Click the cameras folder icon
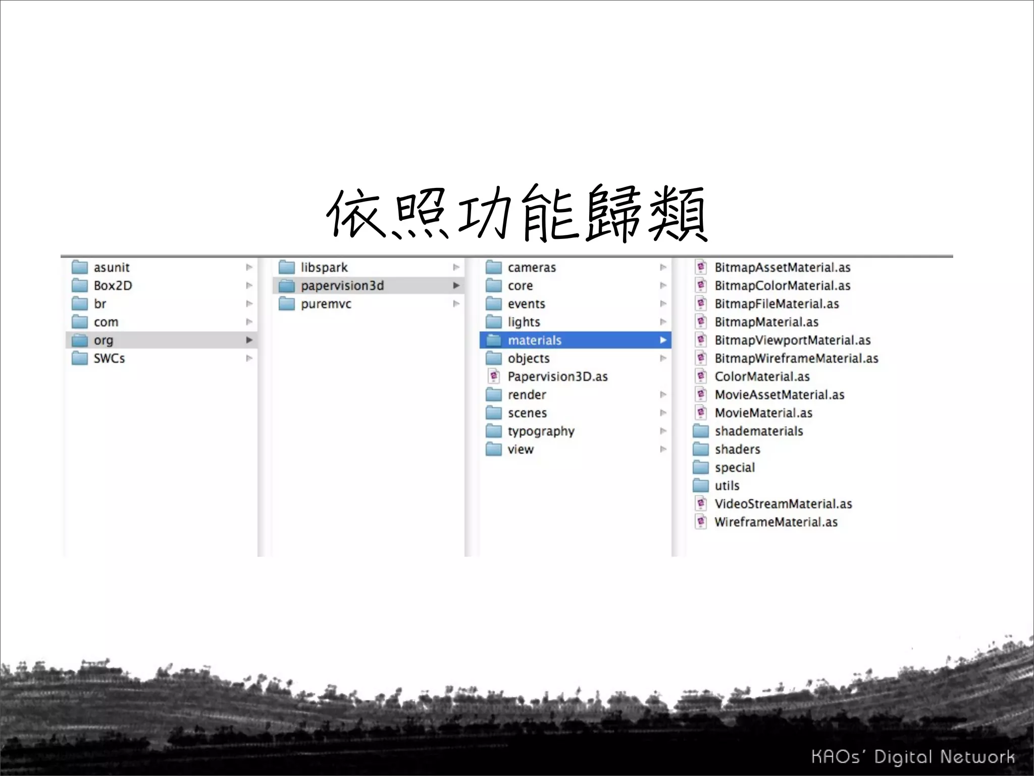Screen dimensions: 1034x776 point(494,267)
